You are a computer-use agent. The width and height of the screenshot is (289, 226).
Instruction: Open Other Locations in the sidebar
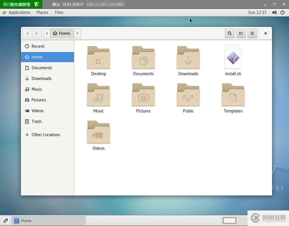point(47,135)
